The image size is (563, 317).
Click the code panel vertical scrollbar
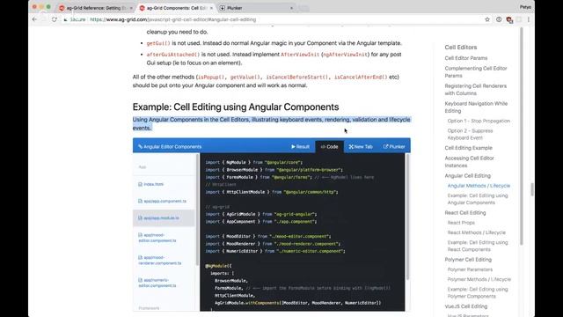(407, 217)
